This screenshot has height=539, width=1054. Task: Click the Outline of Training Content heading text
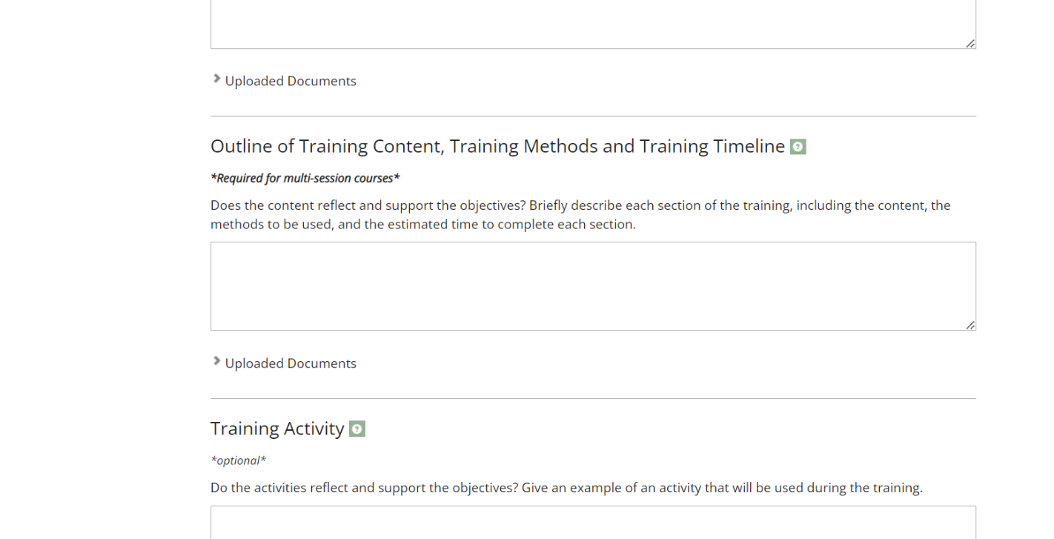click(497, 147)
